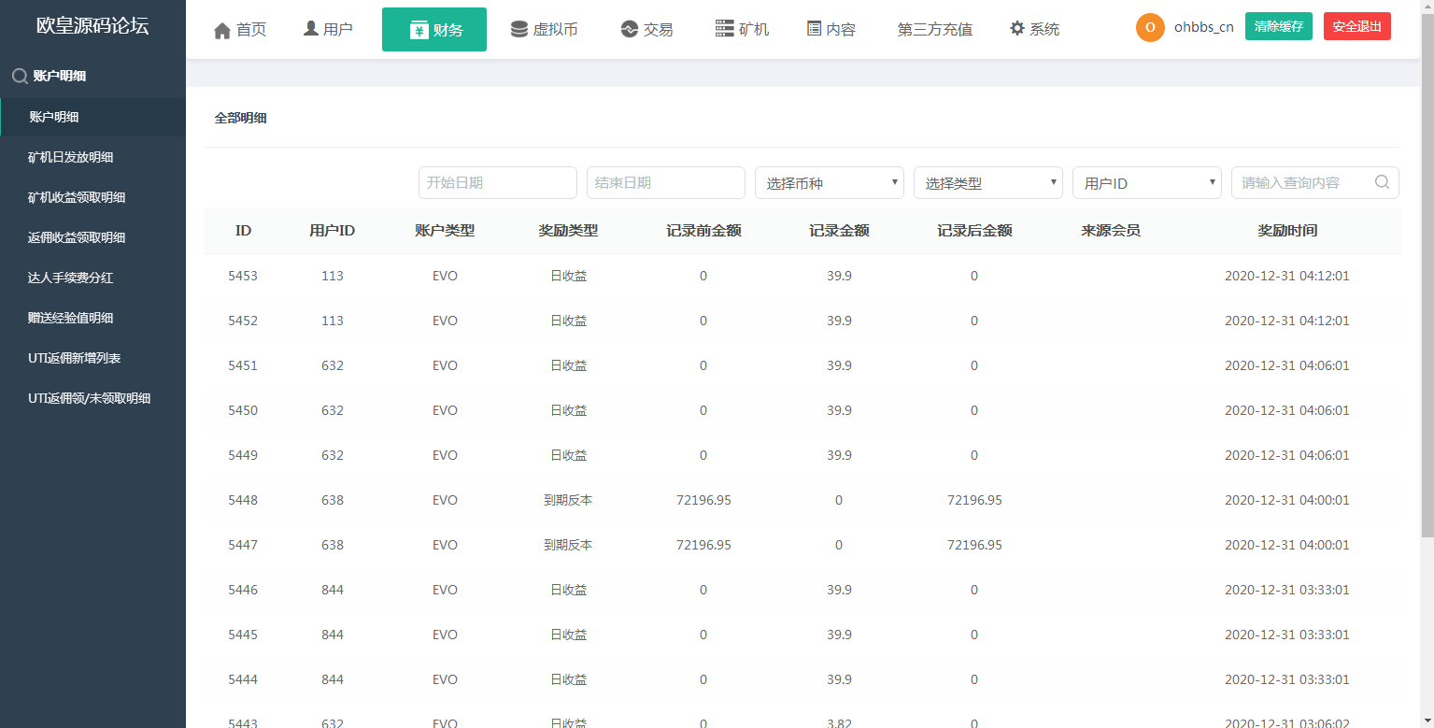
Task: Click the 开始日期 date input
Action: pyautogui.click(x=497, y=182)
